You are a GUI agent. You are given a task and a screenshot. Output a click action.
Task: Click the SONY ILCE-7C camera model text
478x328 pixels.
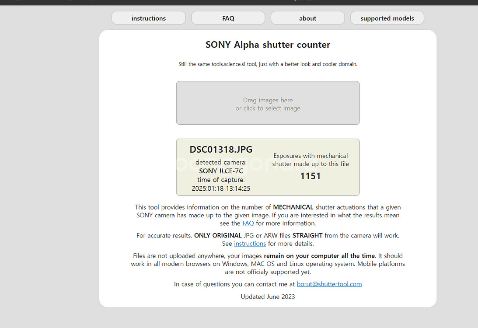(x=221, y=171)
